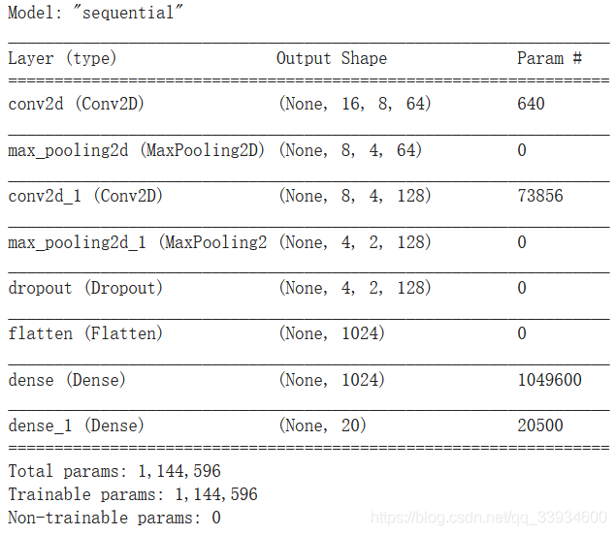
Task: Click the flatten output shape (None, 1024)
Action: tap(331, 333)
